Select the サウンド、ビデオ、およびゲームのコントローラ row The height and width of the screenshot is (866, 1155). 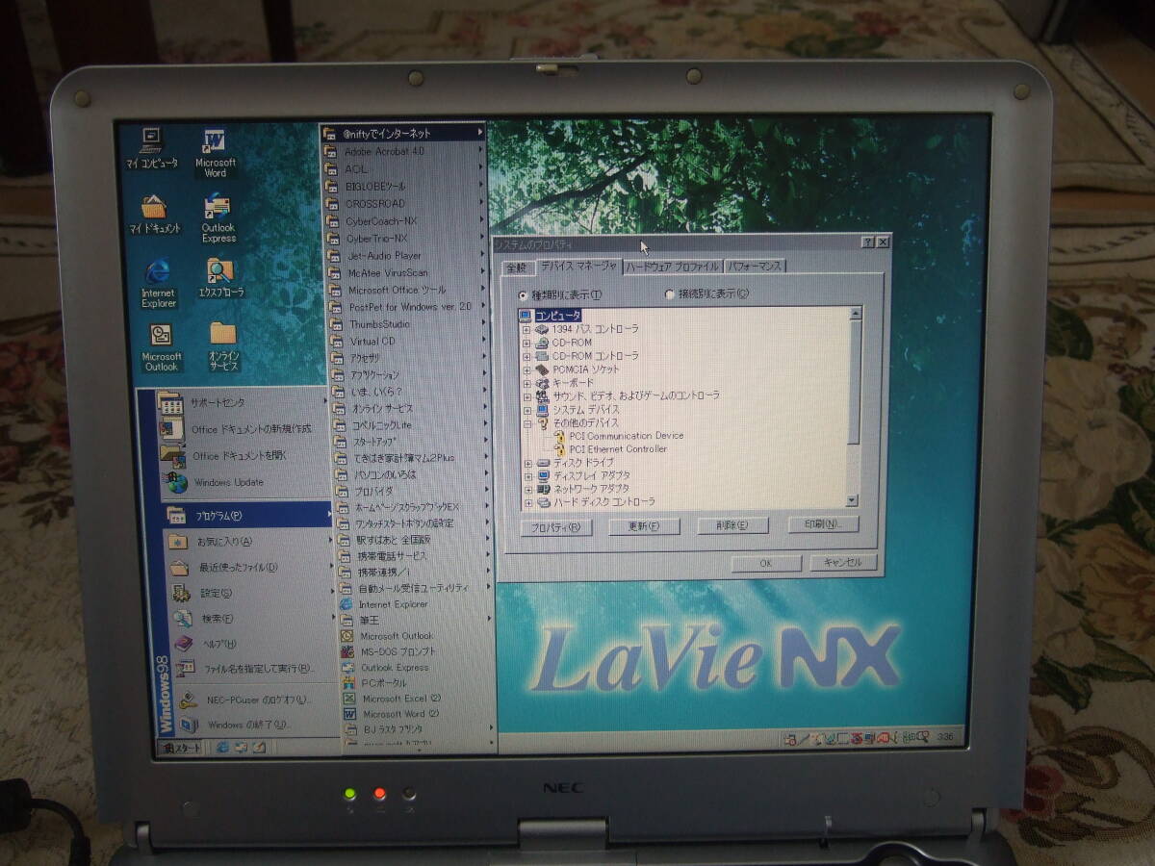pyautogui.click(x=629, y=395)
